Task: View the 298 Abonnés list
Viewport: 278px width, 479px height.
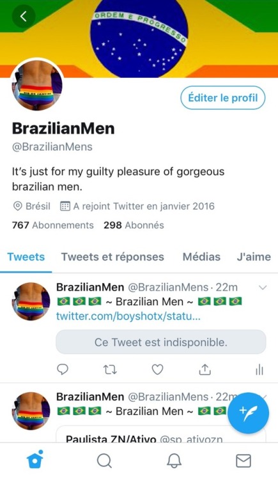Action: point(134,225)
